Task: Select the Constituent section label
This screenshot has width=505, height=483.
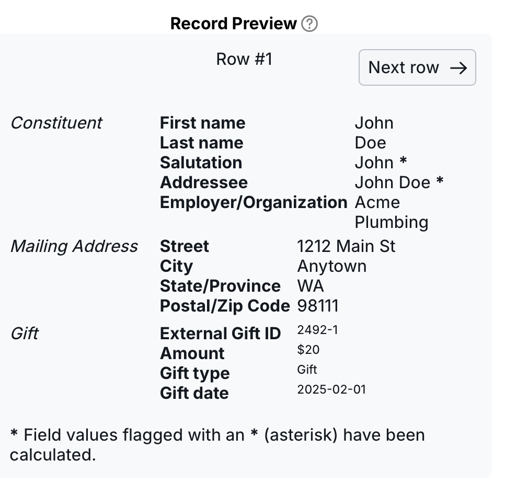Action: tap(56, 123)
